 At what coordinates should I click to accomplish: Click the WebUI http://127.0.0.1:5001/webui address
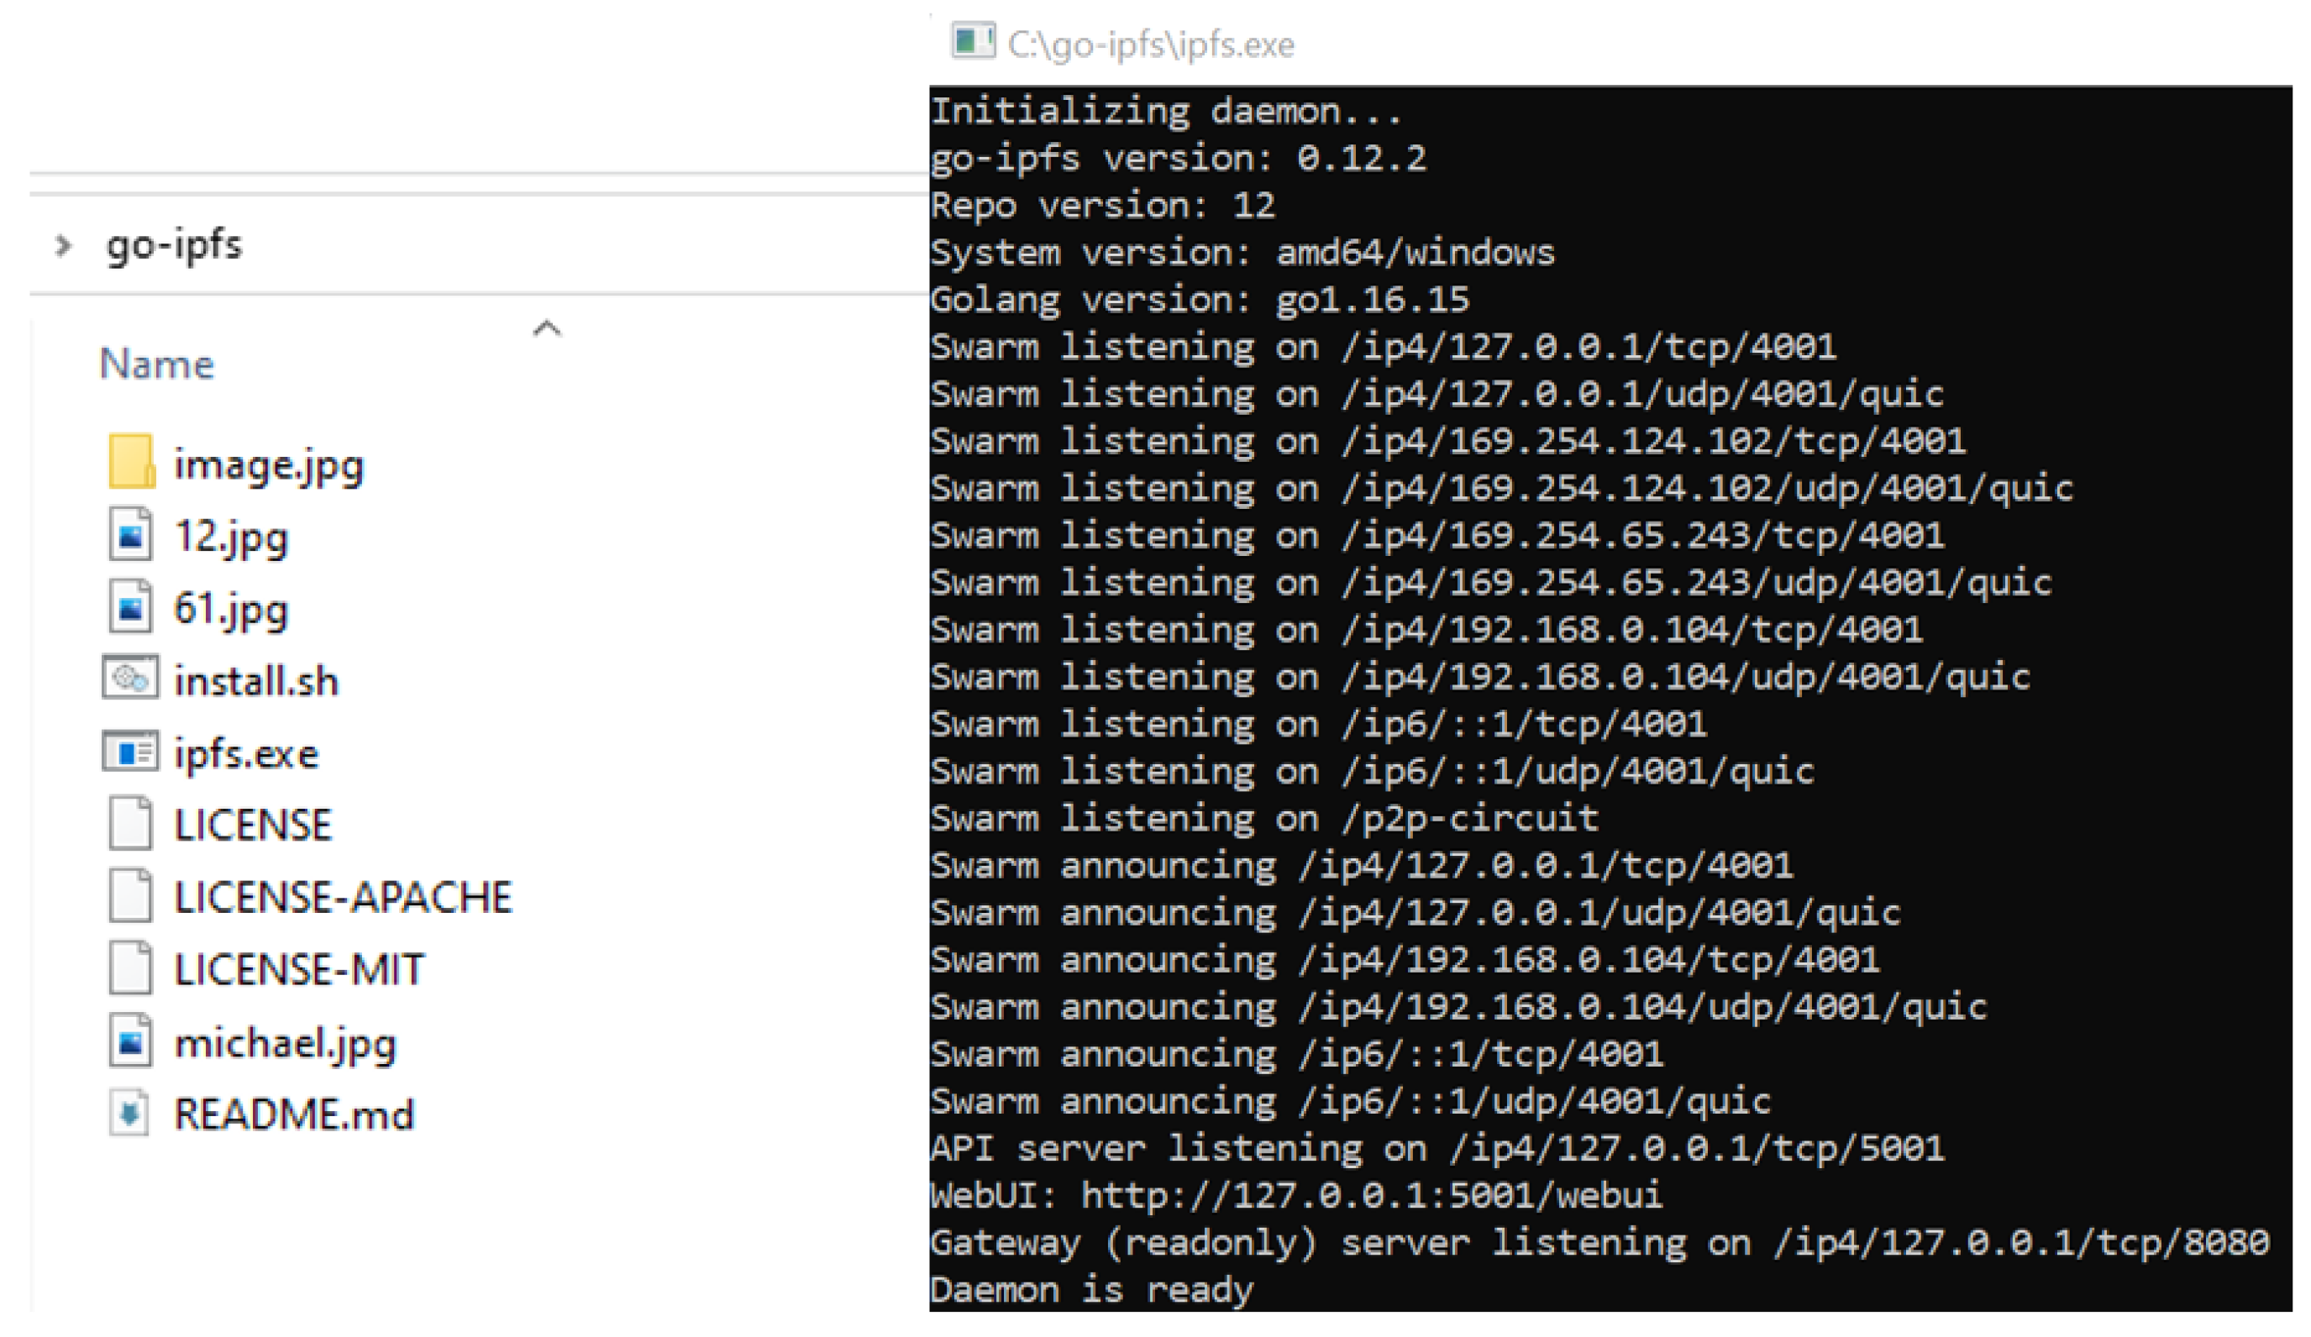[x=1371, y=1196]
